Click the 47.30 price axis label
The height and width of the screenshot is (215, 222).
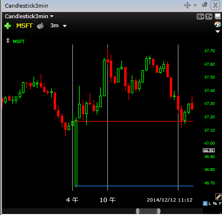point(210,103)
